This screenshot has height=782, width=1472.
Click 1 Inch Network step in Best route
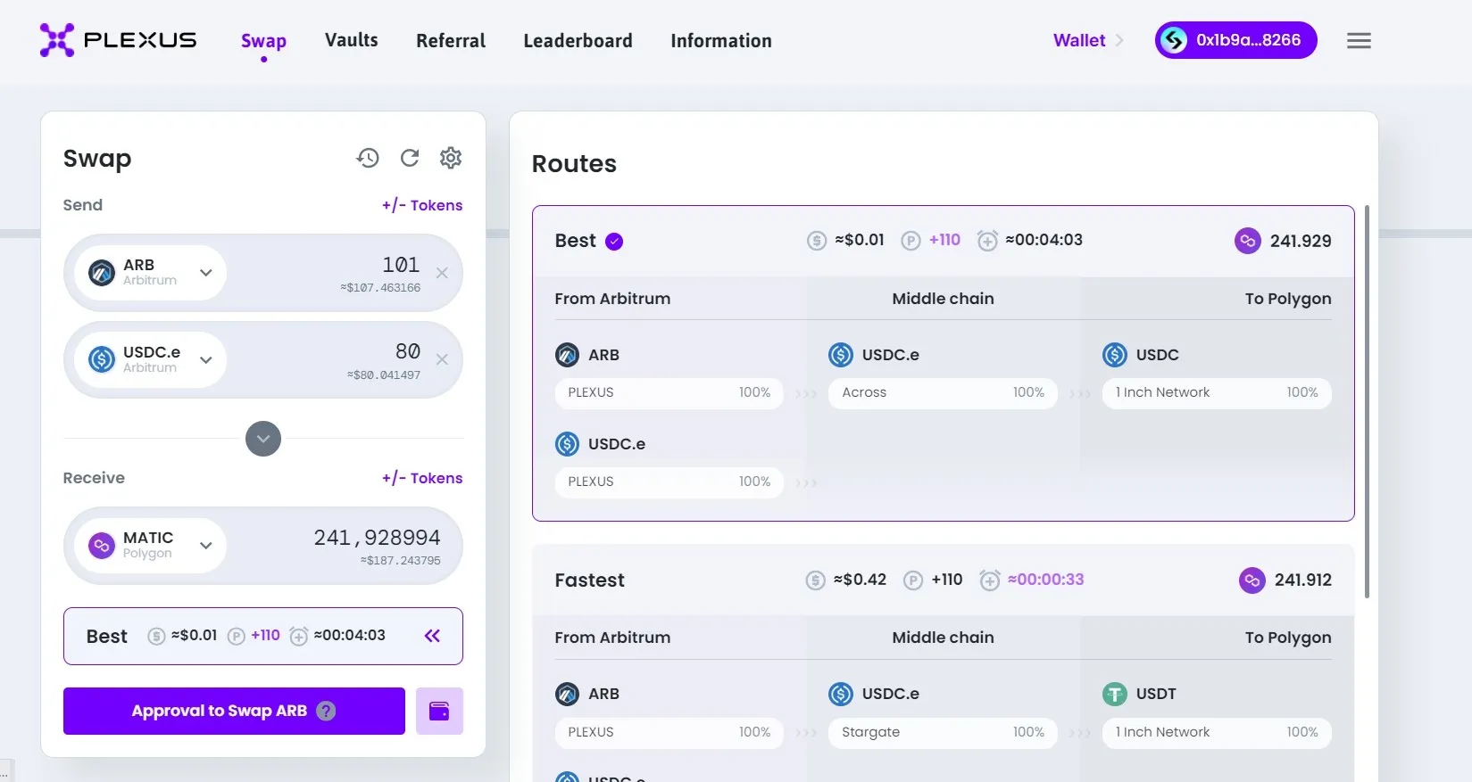click(1217, 392)
